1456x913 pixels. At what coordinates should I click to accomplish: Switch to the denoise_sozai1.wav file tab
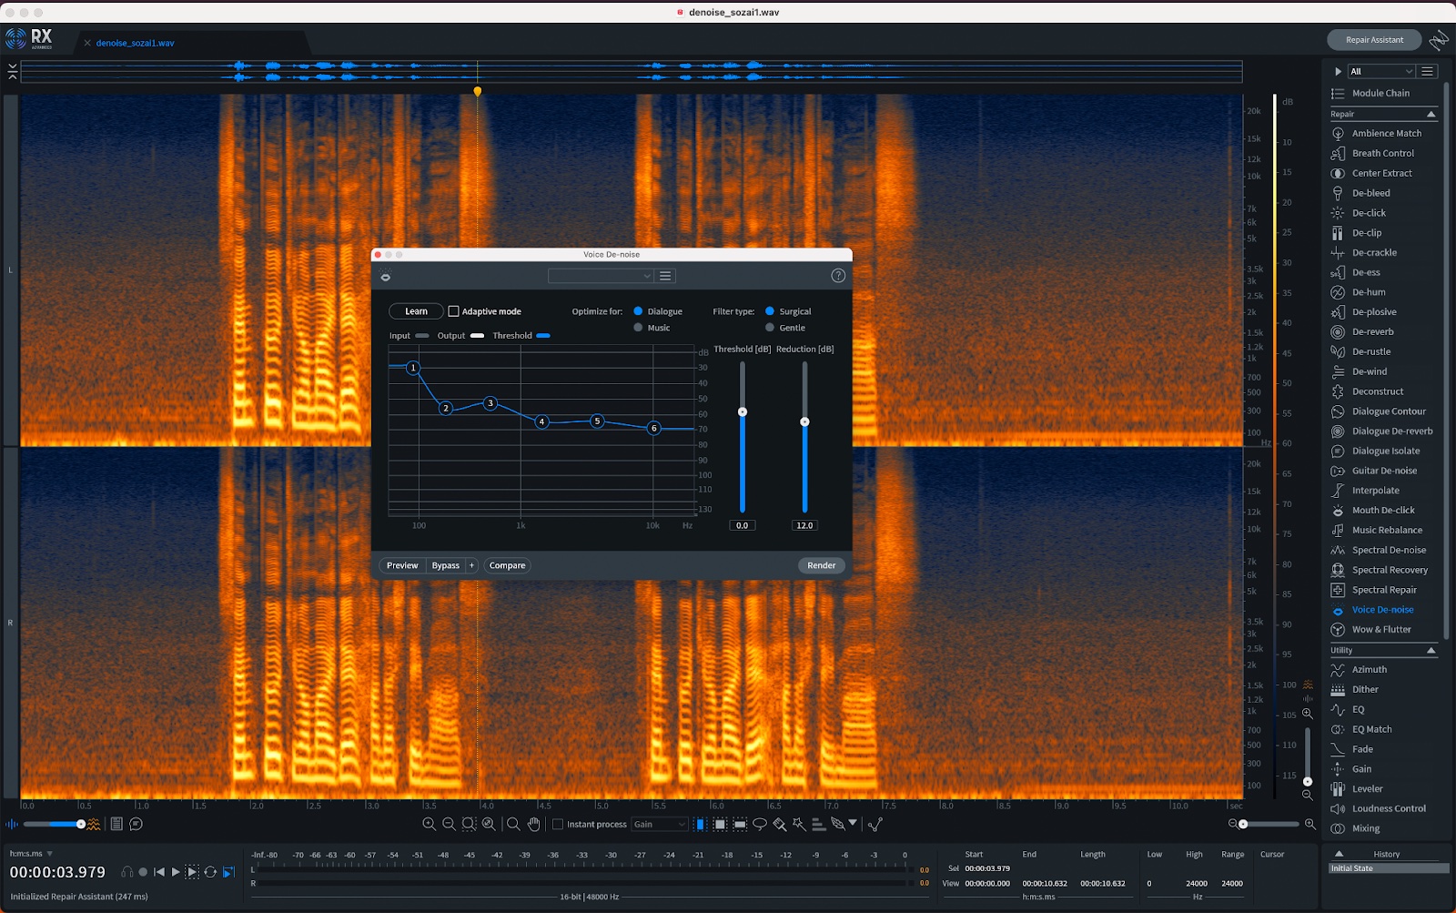pyautogui.click(x=135, y=43)
